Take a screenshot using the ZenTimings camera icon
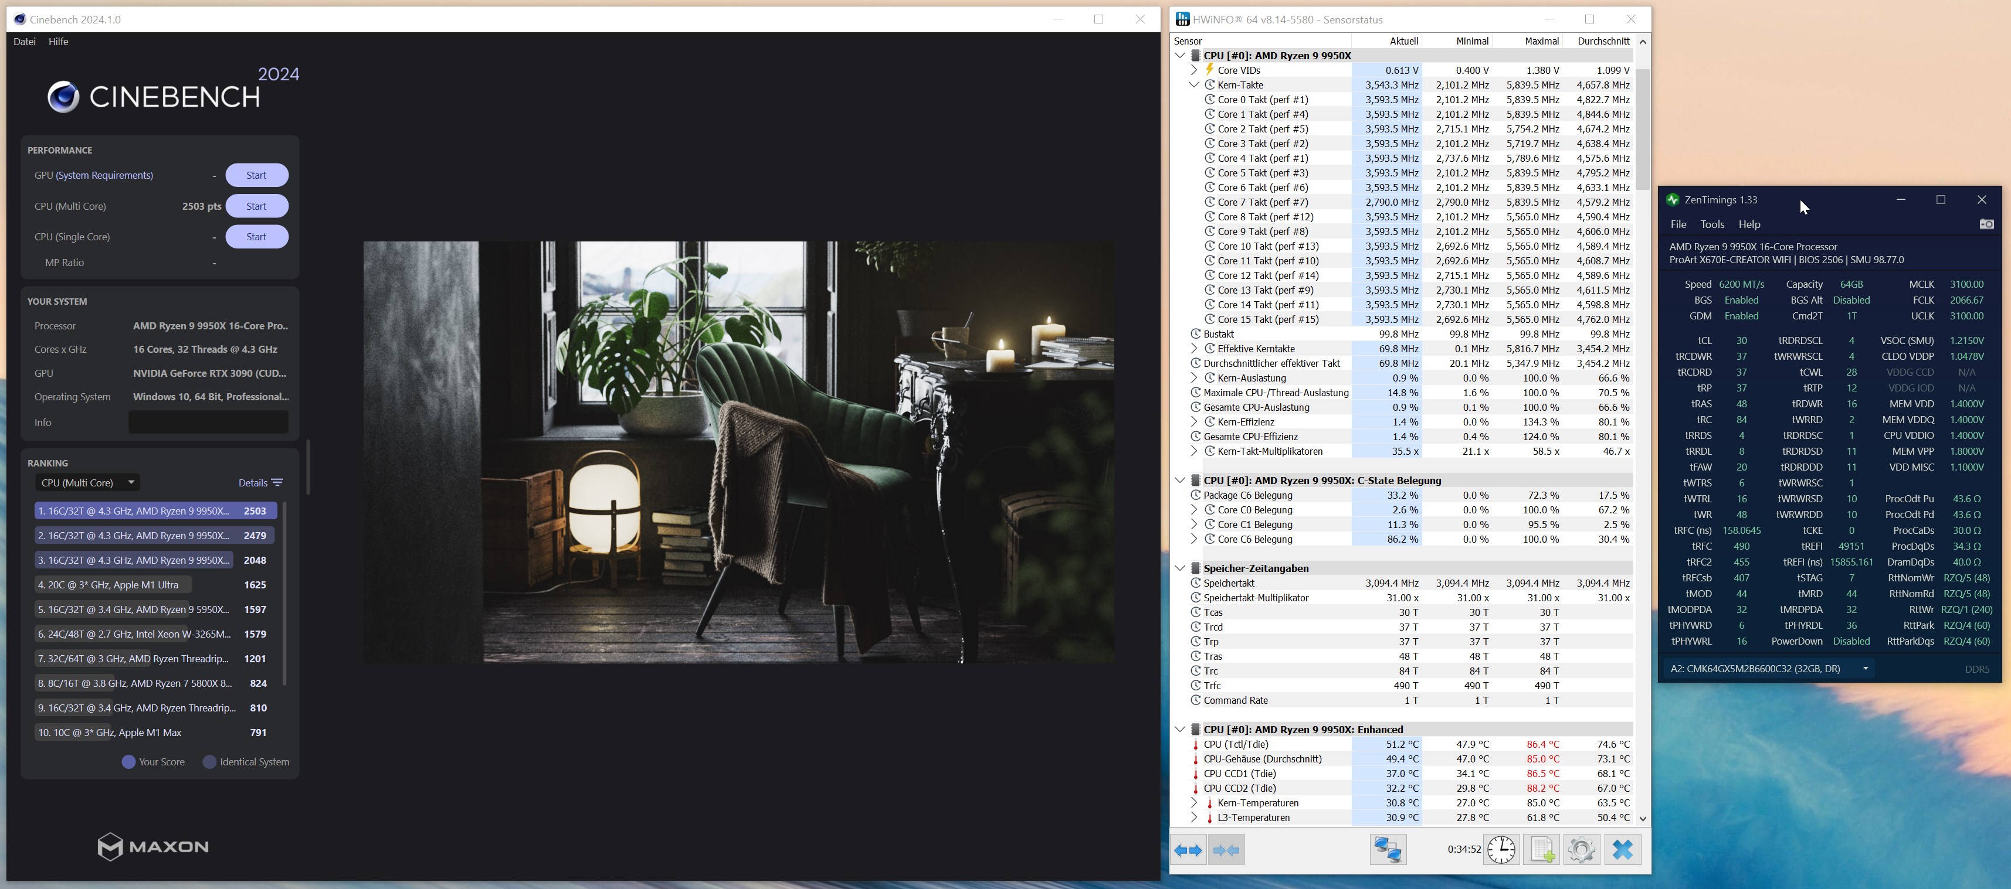Image resolution: width=2011 pixels, height=889 pixels. tap(1987, 224)
